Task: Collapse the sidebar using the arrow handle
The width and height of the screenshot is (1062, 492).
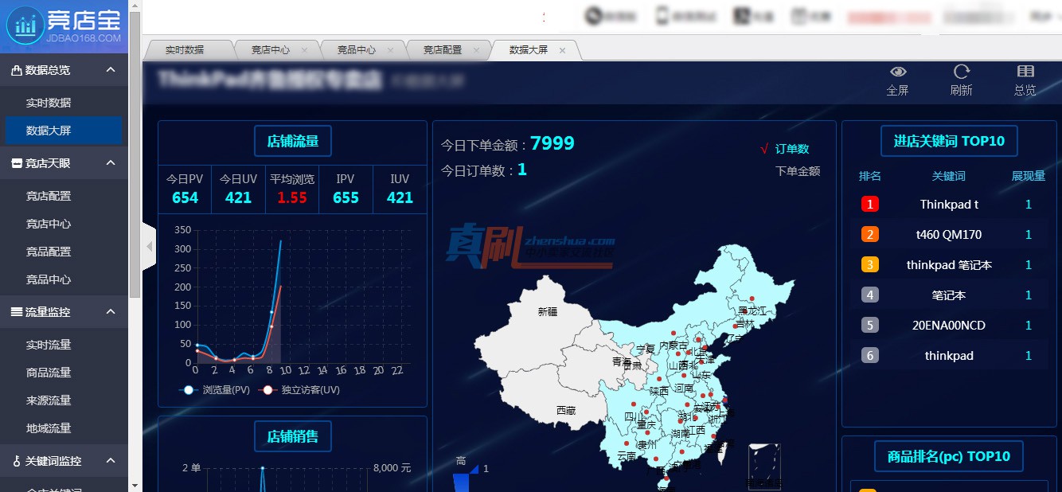Action: (149, 247)
